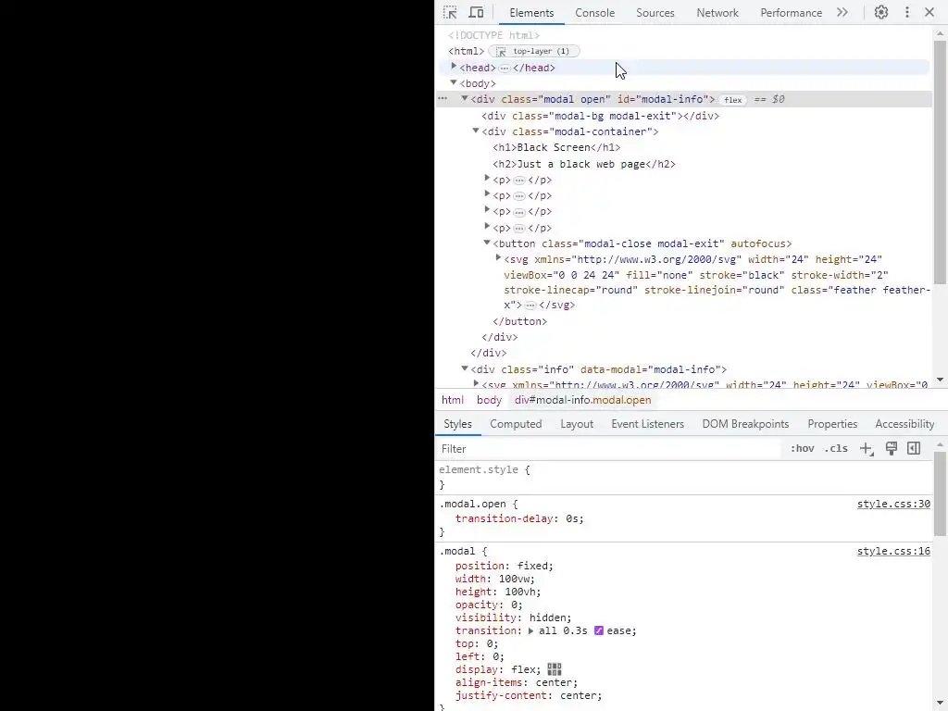Open the Computed pane tab
Screen dimensions: 948x711
coord(516,424)
